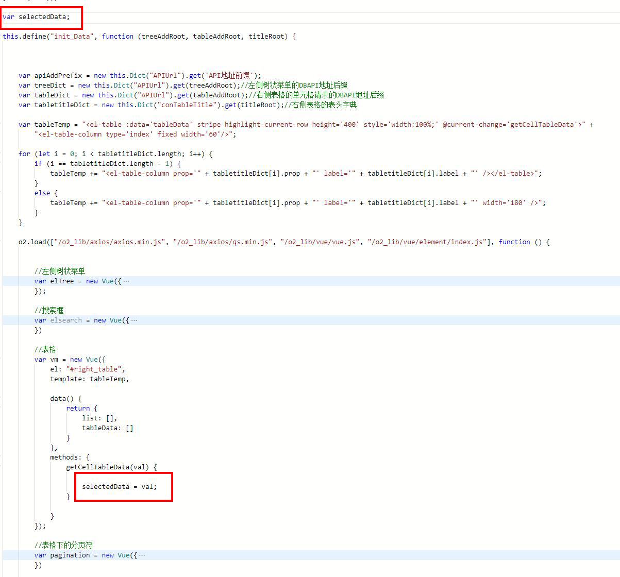Expand the folded elTree Vue block
620x577 pixels.
pos(126,281)
